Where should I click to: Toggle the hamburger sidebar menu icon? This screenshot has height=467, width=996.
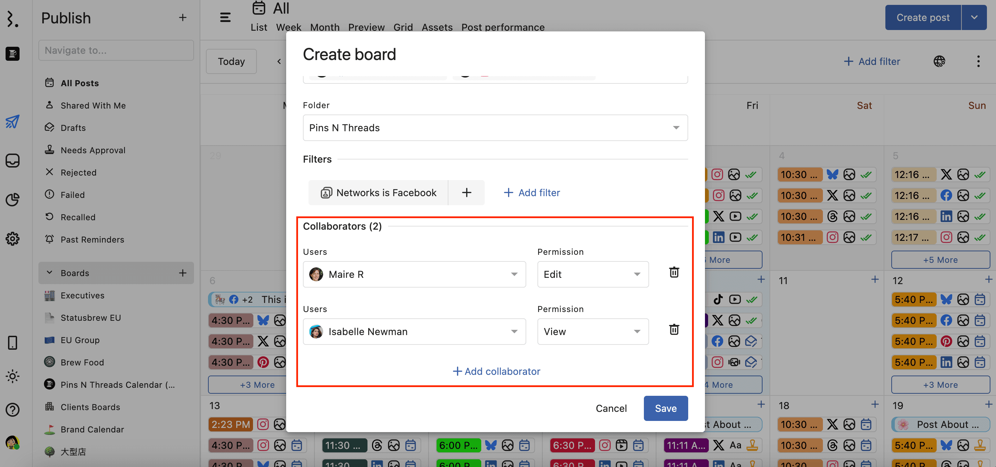pyautogui.click(x=225, y=17)
